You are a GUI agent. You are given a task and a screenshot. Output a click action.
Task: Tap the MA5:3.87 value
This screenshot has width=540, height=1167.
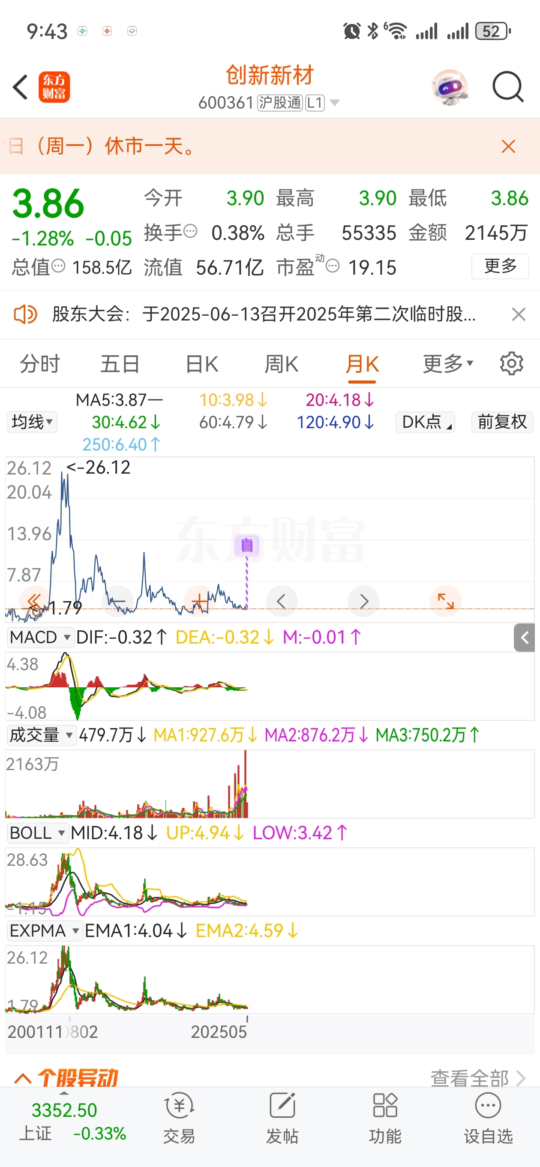[119, 399]
